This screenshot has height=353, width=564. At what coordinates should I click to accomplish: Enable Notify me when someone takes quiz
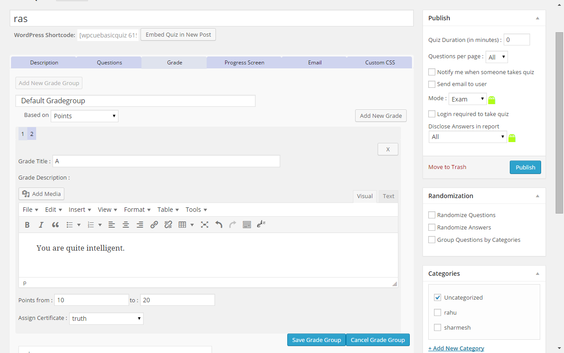coord(432,72)
